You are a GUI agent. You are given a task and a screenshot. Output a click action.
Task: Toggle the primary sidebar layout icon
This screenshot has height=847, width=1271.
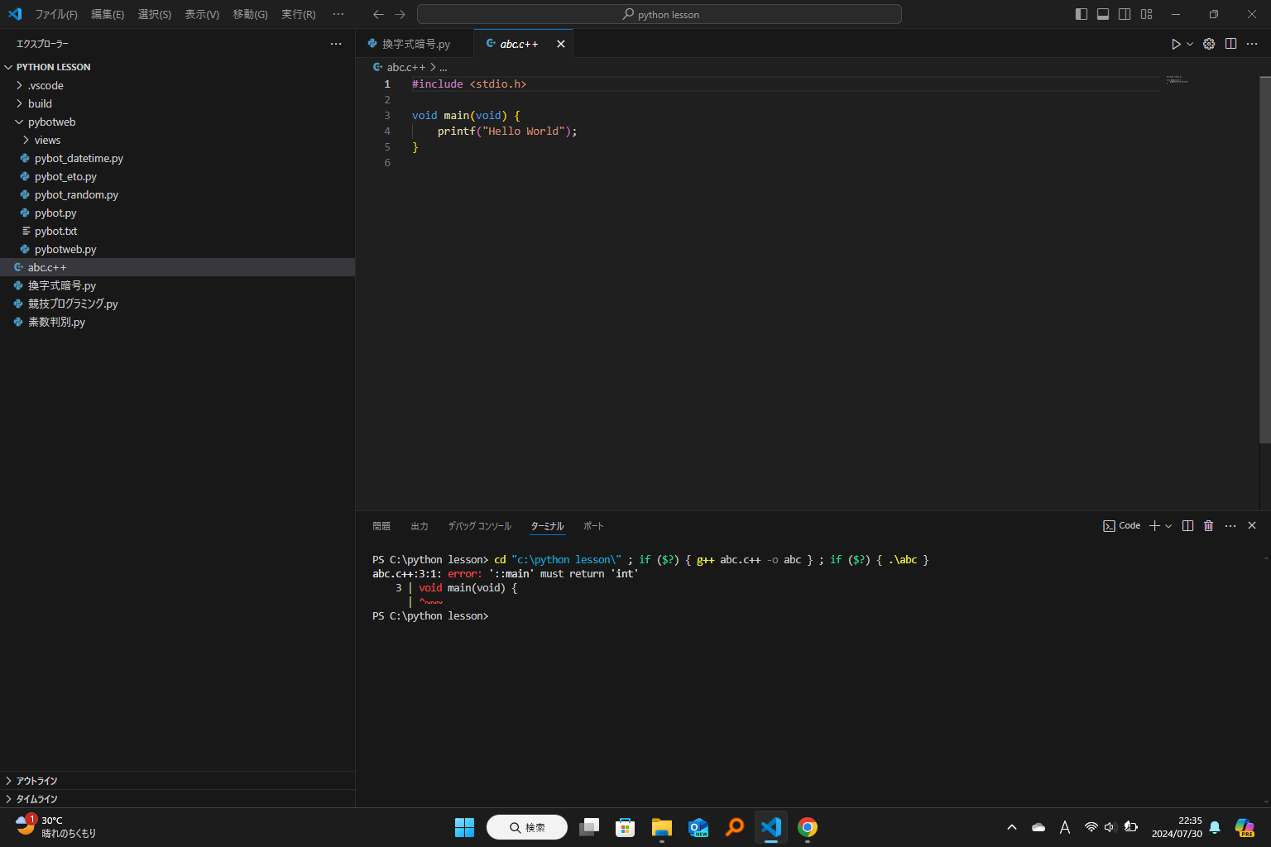click(x=1082, y=14)
